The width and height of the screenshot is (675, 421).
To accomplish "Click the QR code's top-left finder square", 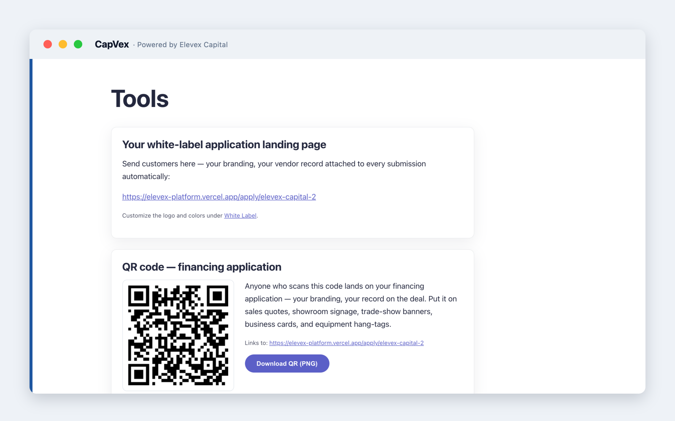I will tap(139, 296).
